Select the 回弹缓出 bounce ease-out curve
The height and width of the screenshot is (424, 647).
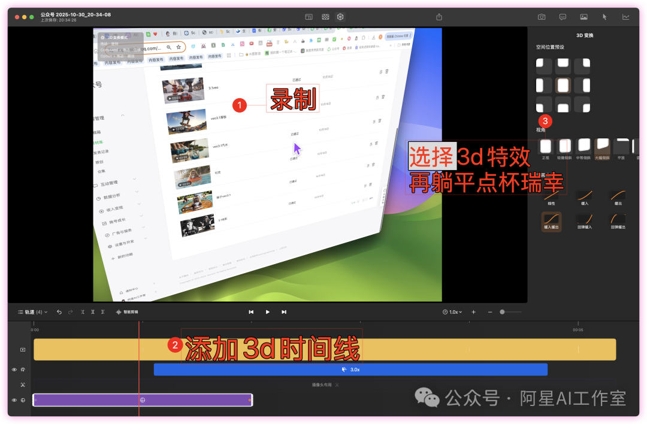tap(618, 222)
